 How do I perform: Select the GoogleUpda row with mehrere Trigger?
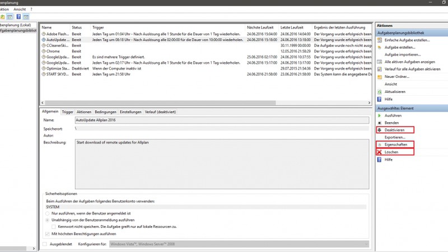pos(206,57)
